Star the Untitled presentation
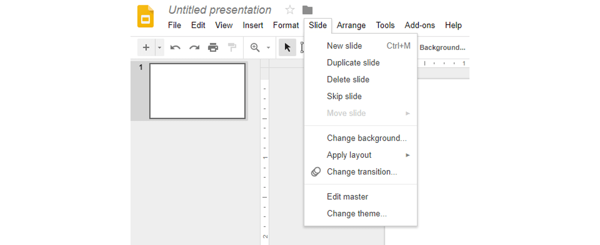600x245 pixels. (x=290, y=10)
